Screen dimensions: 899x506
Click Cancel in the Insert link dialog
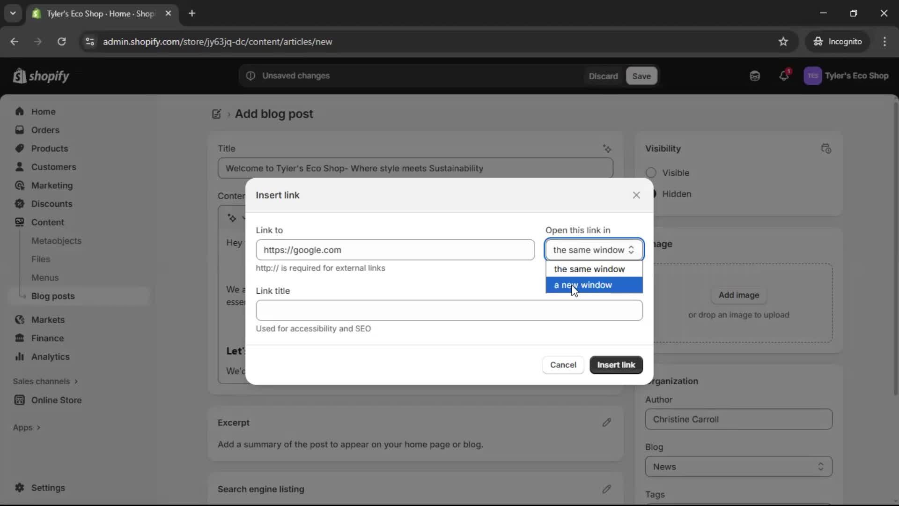click(x=563, y=365)
